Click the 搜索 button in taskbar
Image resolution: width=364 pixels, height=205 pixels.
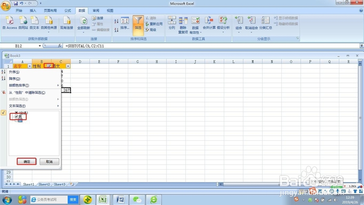coord(73,200)
